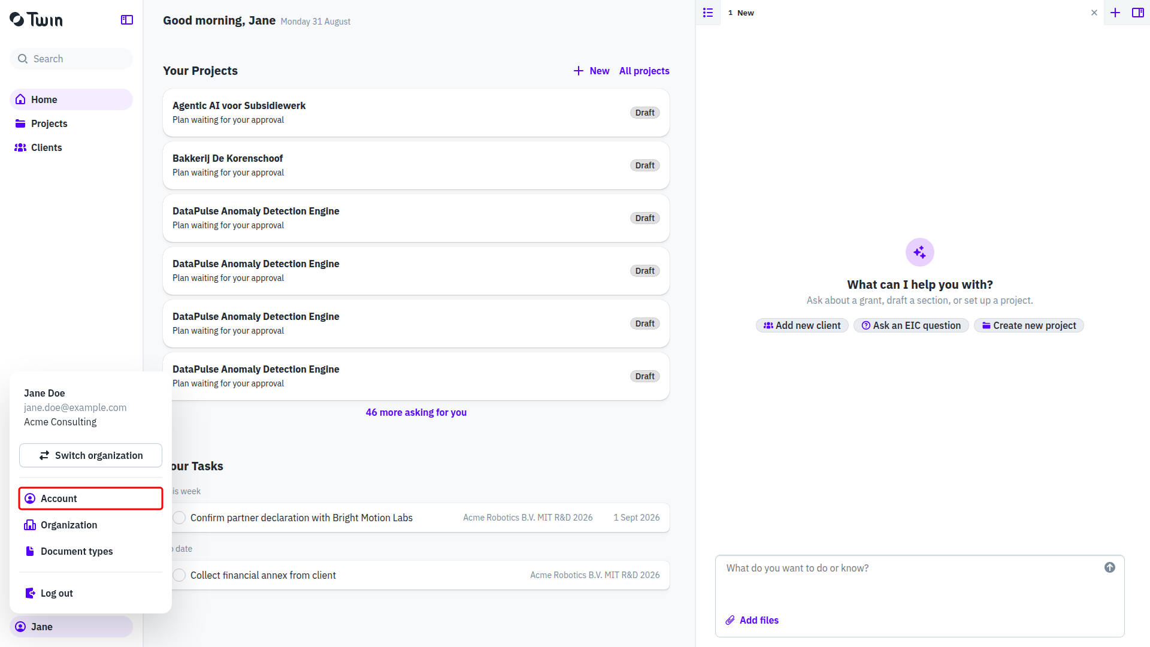Start a new chat with plus icon
Image resolution: width=1150 pixels, height=647 pixels.
[1115, 13]
